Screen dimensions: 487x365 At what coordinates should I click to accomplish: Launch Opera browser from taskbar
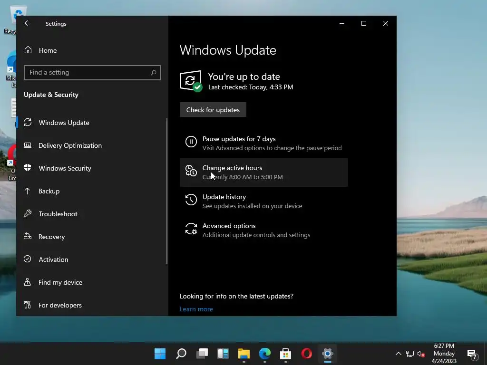[307, 354]
